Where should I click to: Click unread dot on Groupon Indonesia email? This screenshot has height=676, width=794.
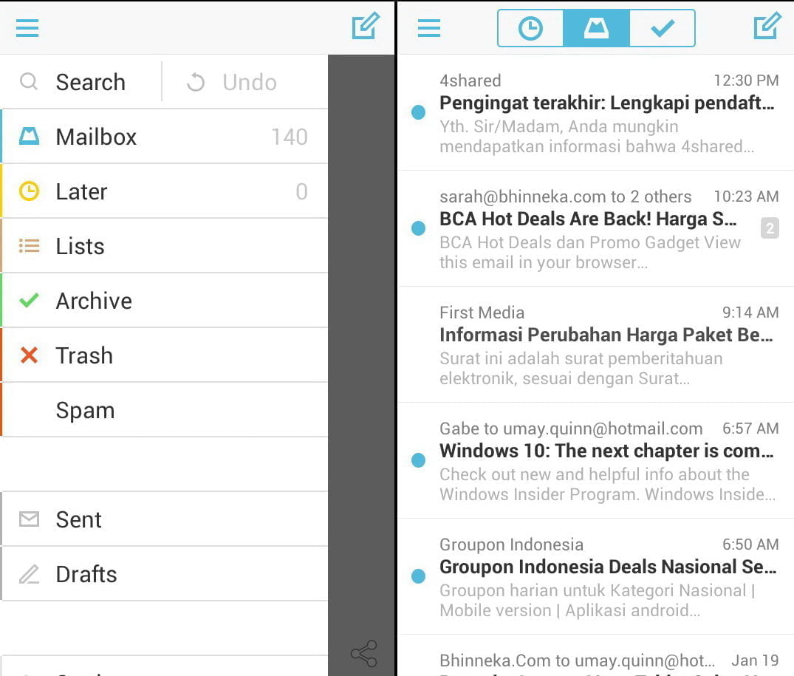(x=418, y=576)
